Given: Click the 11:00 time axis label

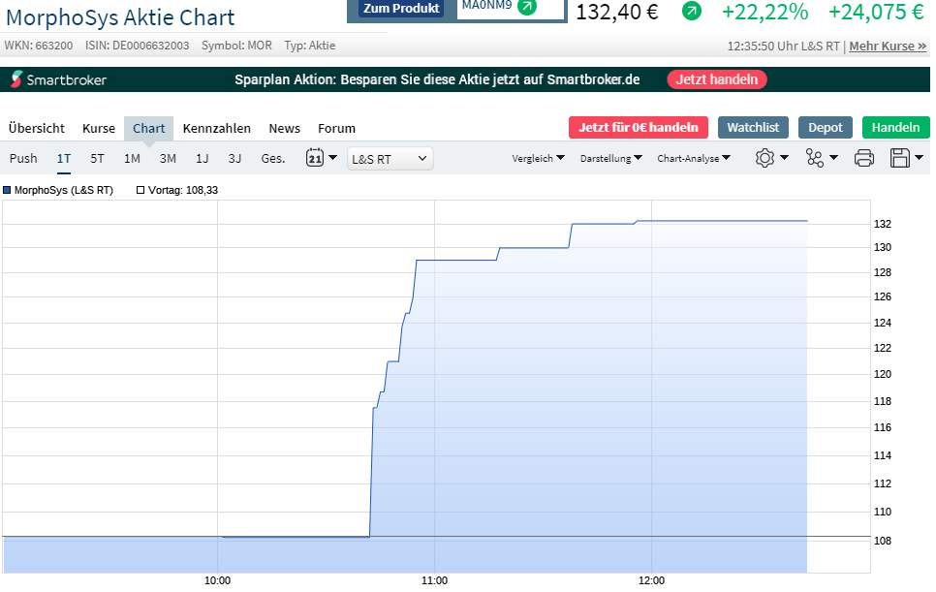Looking at the screenshot, I should pyautogui.click(x=434, y=580).
